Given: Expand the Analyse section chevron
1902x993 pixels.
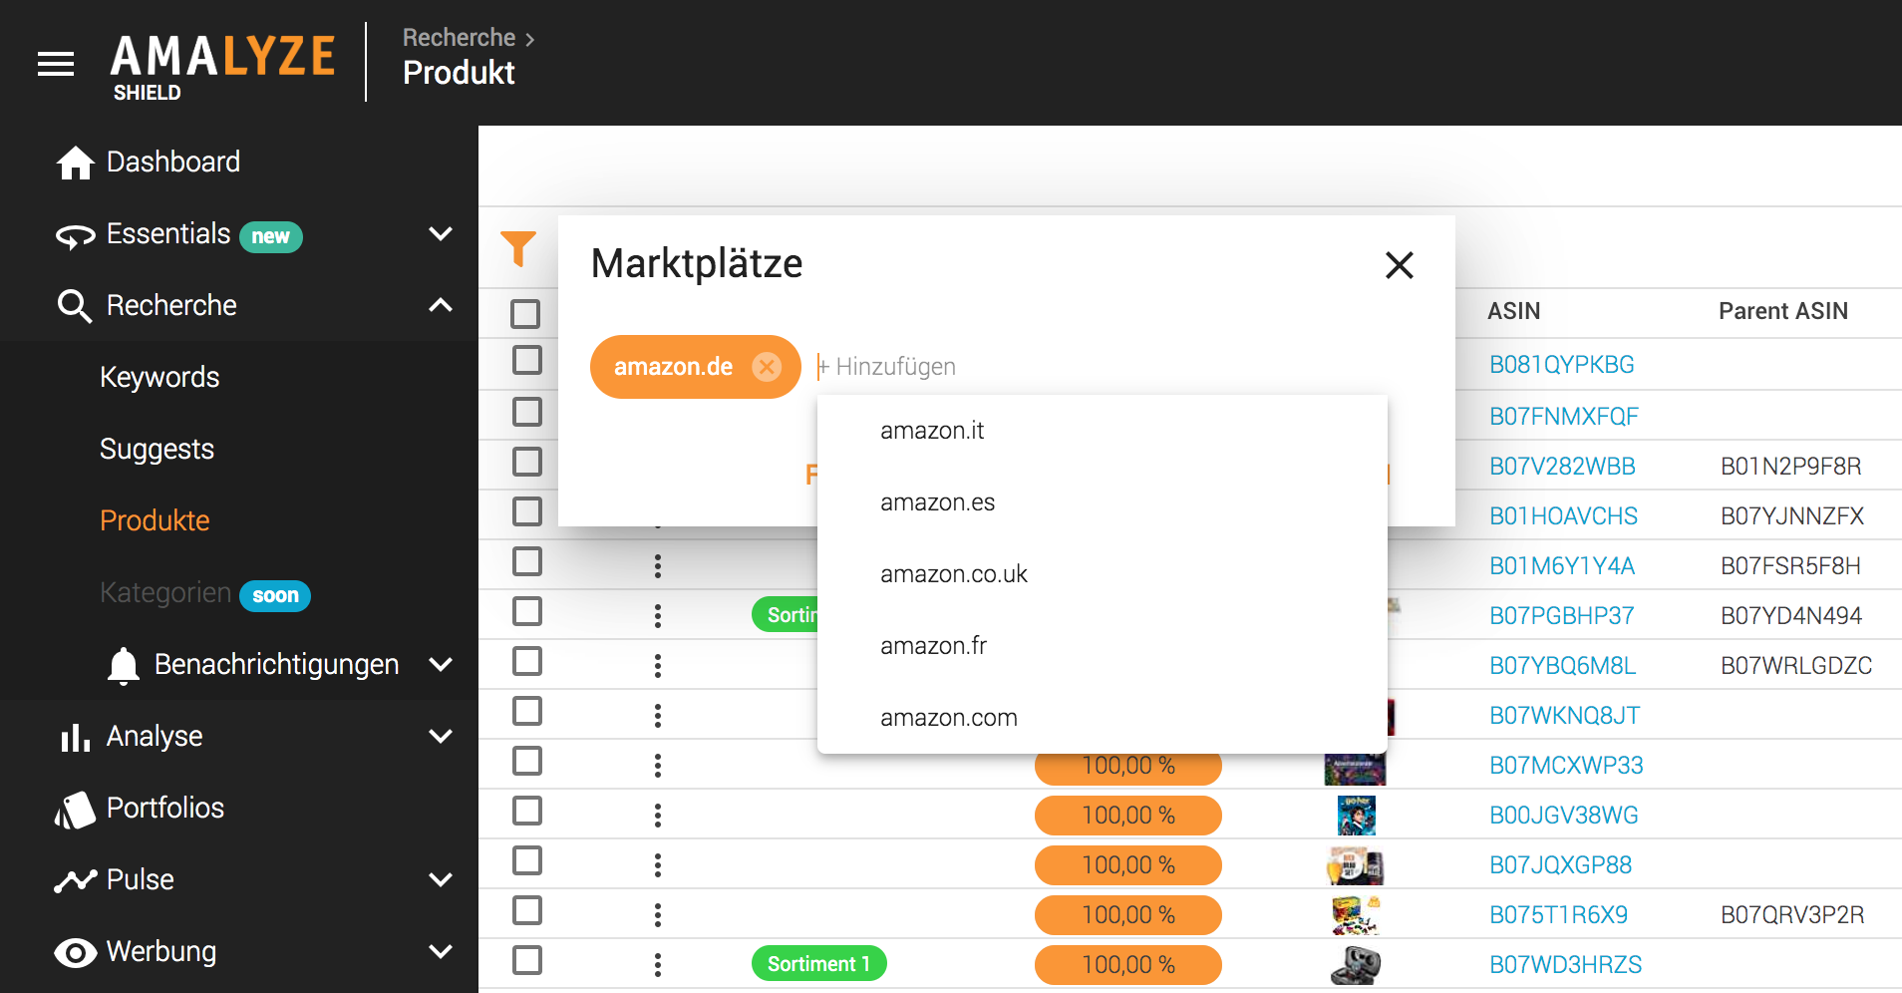Looking at the screenshot, I should coord(441,737).
